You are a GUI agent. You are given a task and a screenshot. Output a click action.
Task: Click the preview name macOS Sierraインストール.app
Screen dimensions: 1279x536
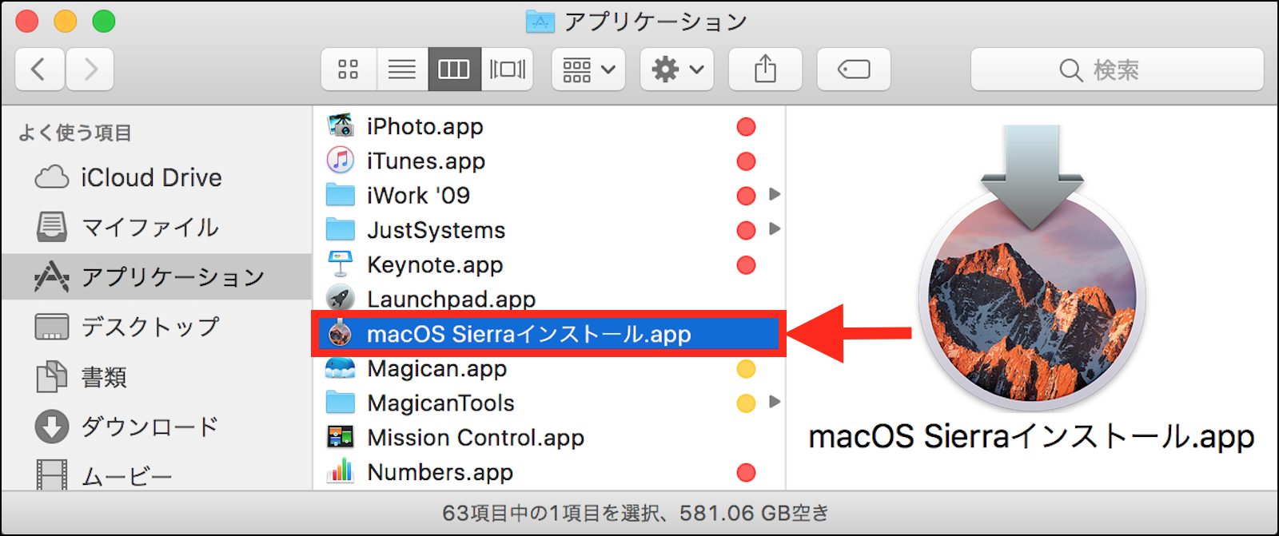point(1031,437)
